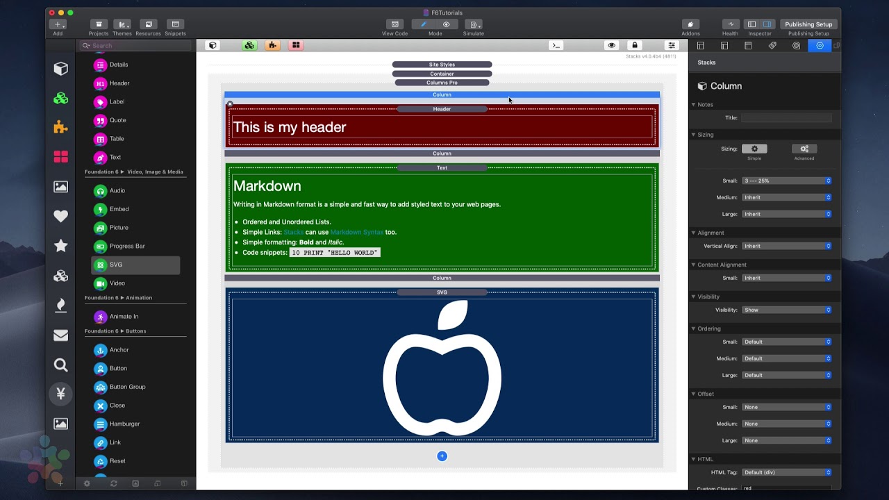
Task: Select the Label stack icon
Action: point(101,102)
